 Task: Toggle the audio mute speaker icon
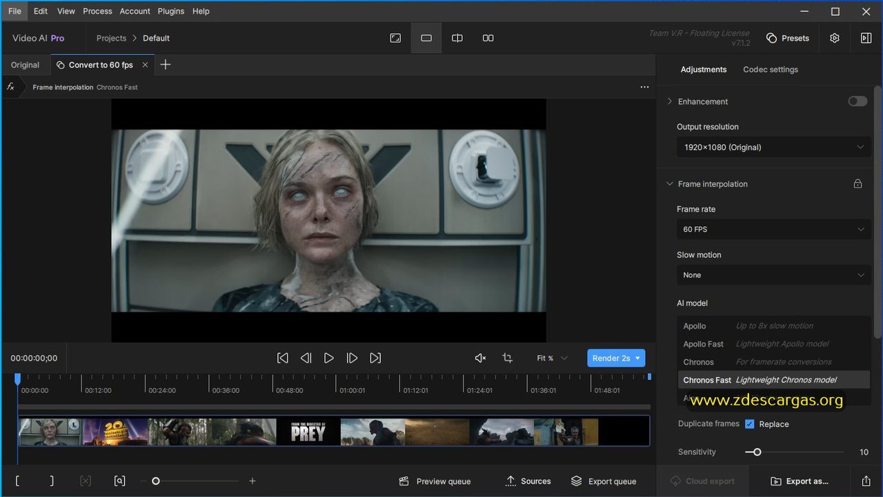[x=481, y=358]
